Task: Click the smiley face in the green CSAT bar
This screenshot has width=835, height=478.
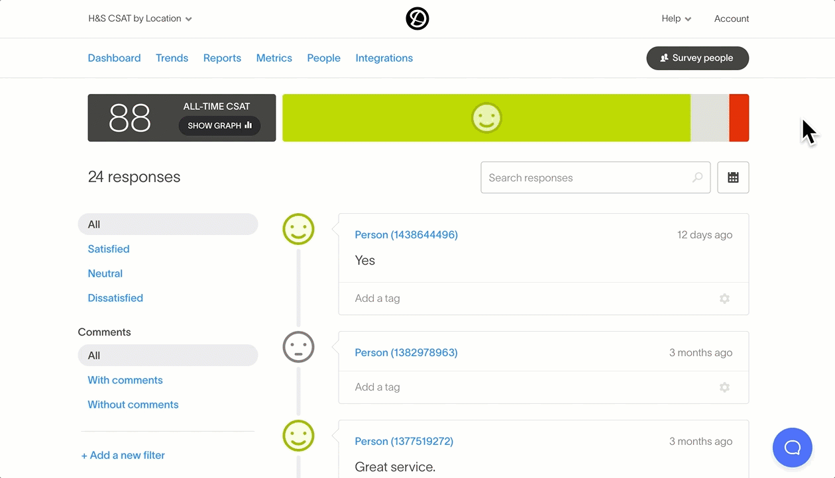Action: point(486,118)
